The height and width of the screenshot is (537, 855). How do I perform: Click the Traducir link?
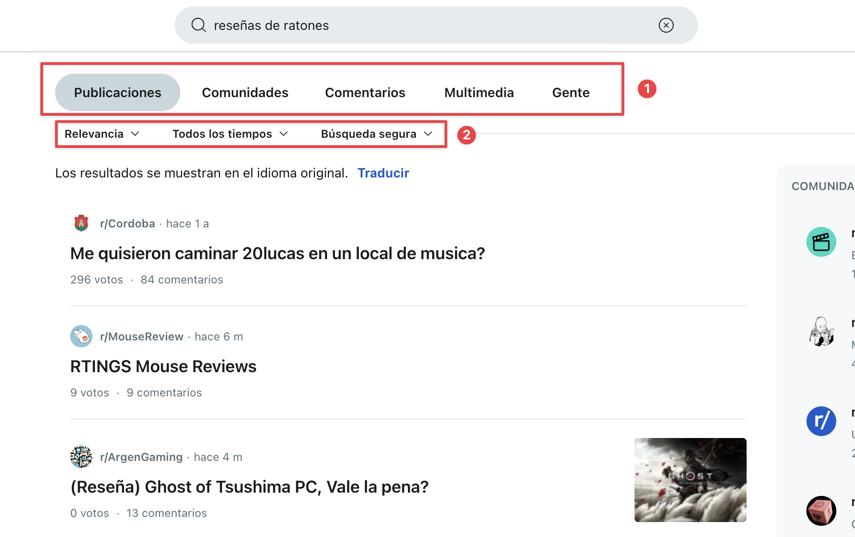(x=383, y=173)
